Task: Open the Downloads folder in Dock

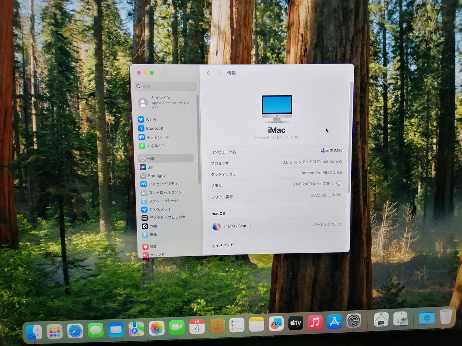Action: click(427, 318)
